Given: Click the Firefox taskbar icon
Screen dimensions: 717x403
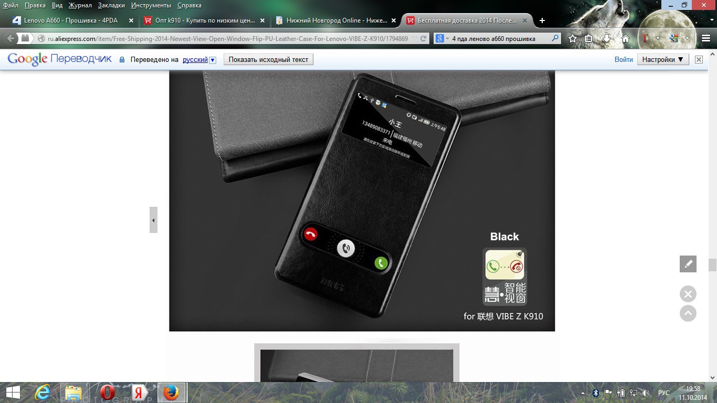Looking at the screenshot, I should pos(171,393).
